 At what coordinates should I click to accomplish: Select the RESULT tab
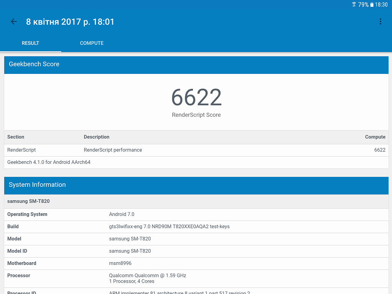31,43
